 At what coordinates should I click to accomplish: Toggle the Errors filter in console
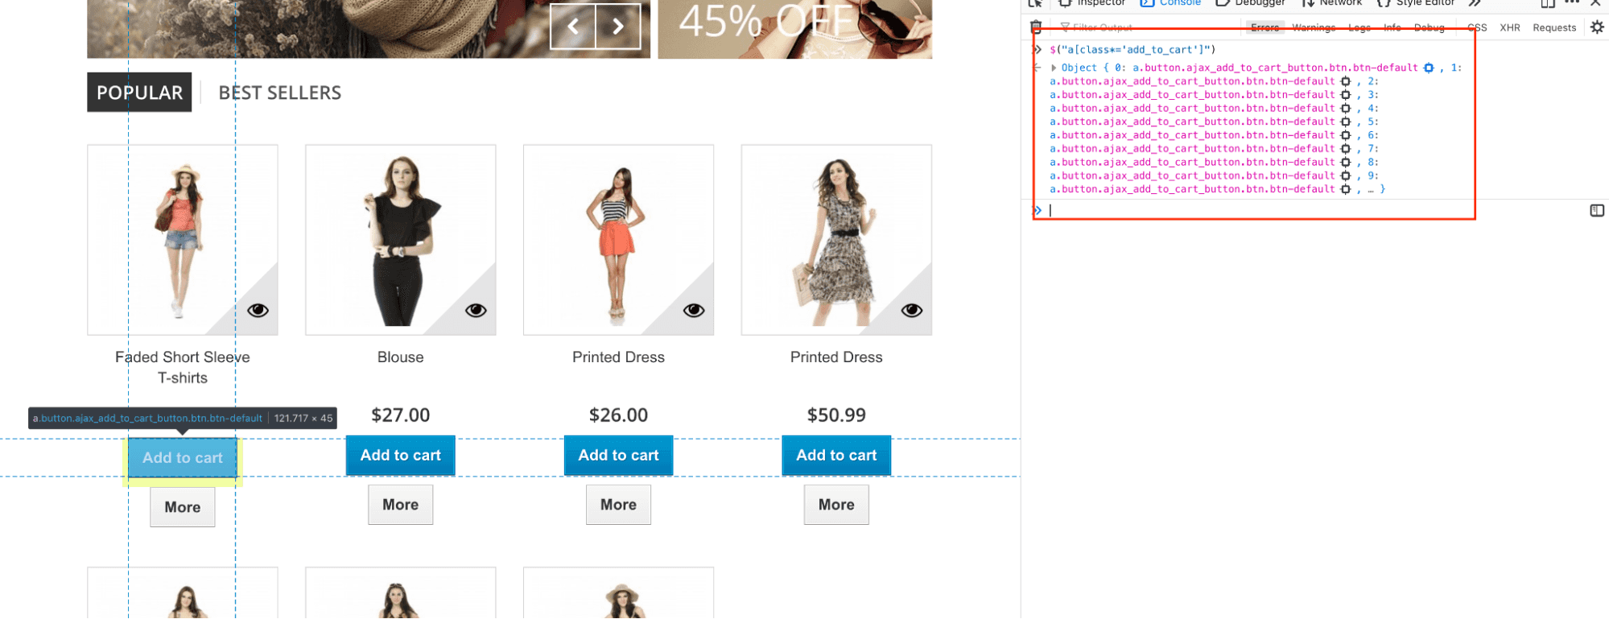tap(1265, 27)
